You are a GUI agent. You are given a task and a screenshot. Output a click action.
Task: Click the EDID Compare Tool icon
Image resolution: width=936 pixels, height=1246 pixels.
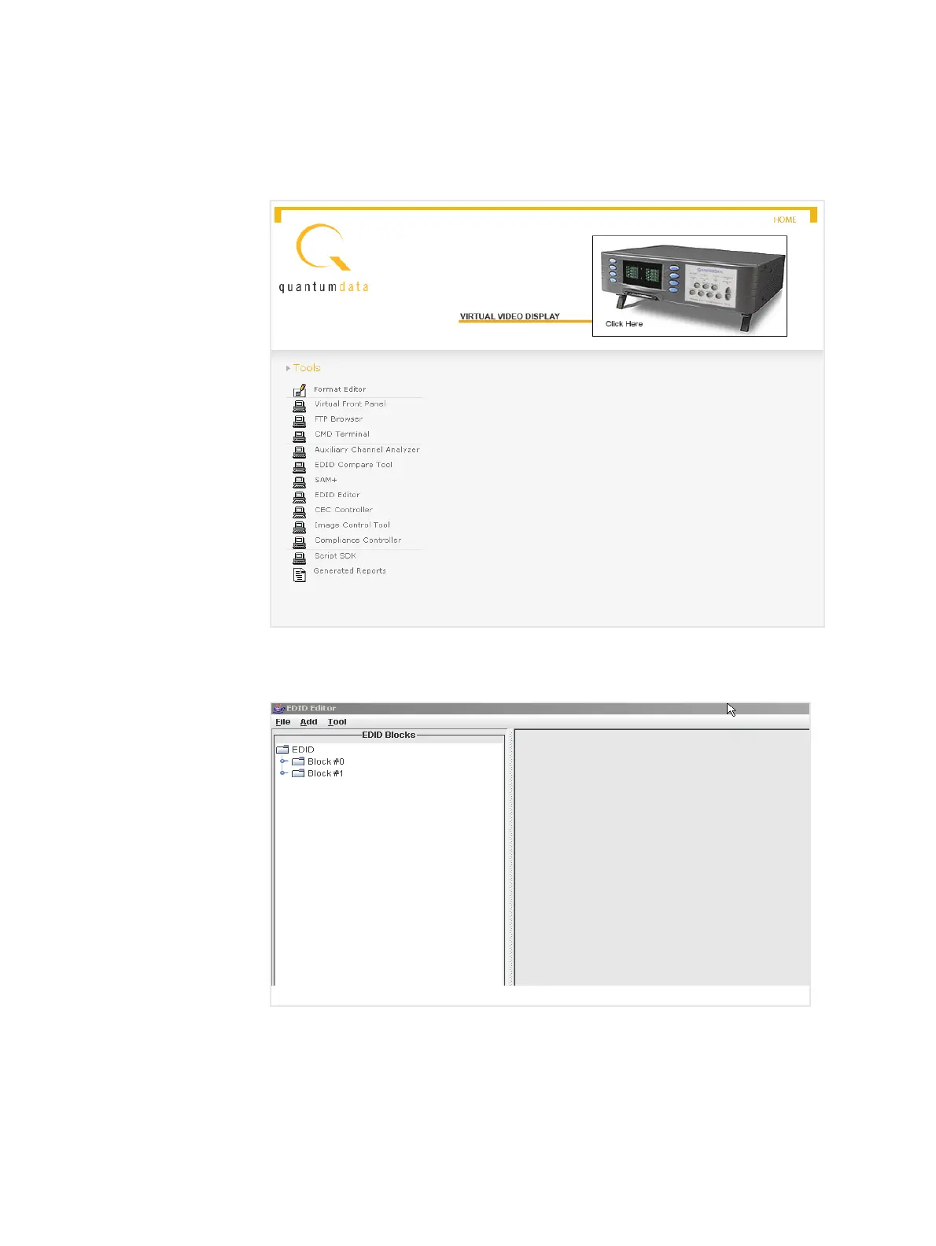299,466
